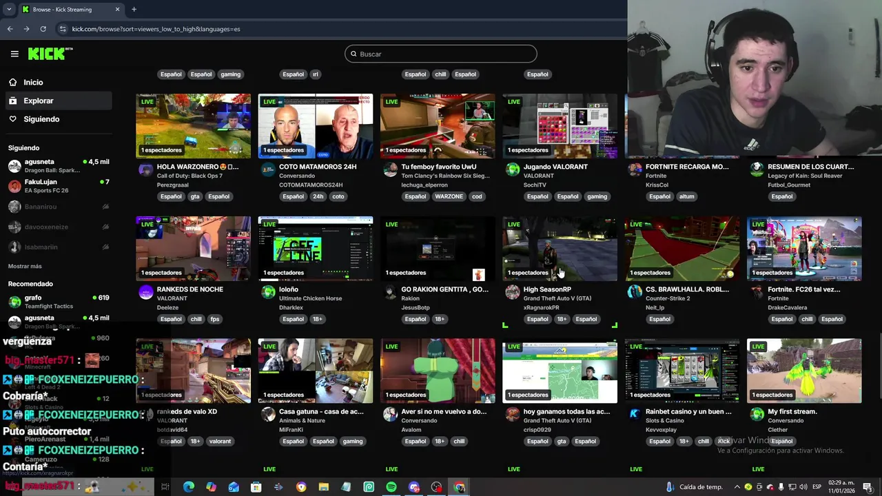
Task: View site information icon beside kick.com URL
Action: [x=63, y=29]
